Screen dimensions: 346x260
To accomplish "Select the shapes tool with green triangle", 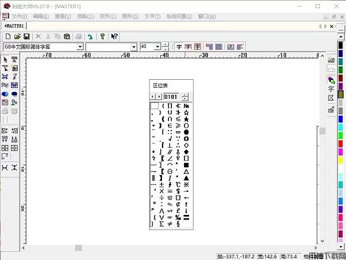I will point(14,102).
